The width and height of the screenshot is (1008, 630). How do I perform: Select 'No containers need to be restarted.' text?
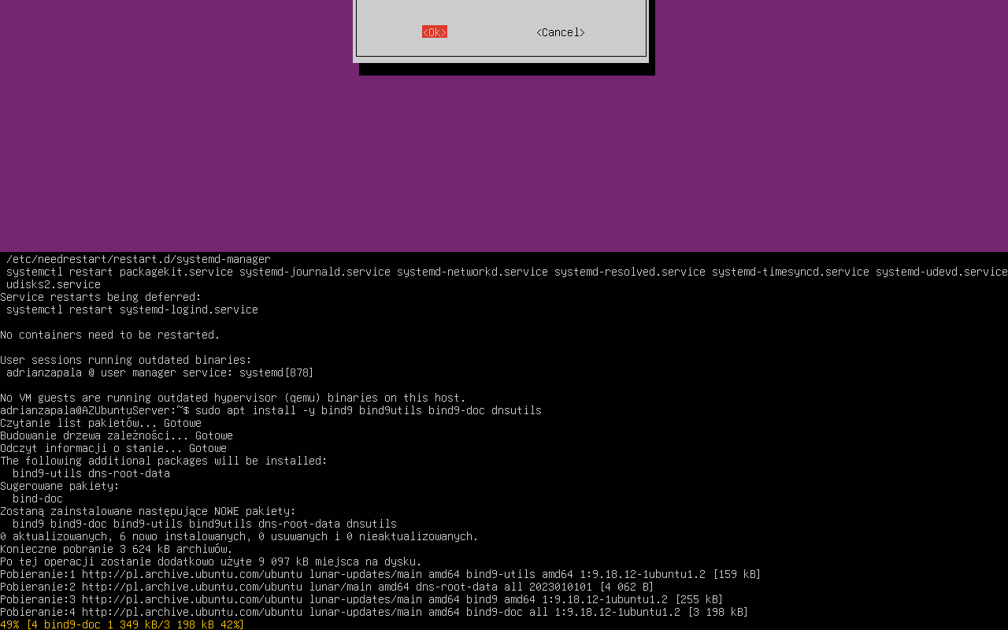pos(110,335)
